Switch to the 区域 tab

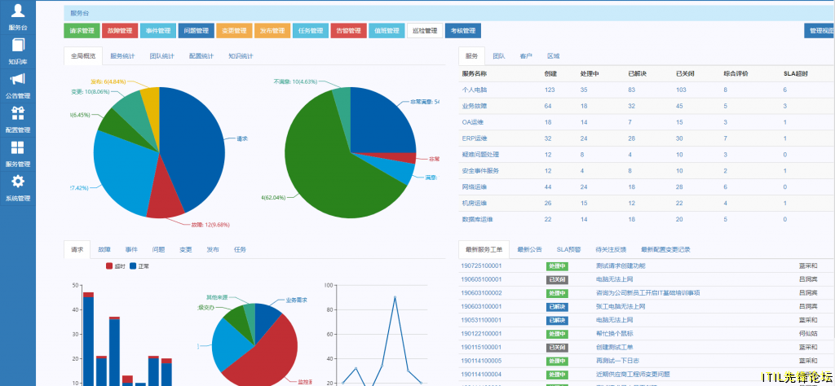(x=554, y=56)
